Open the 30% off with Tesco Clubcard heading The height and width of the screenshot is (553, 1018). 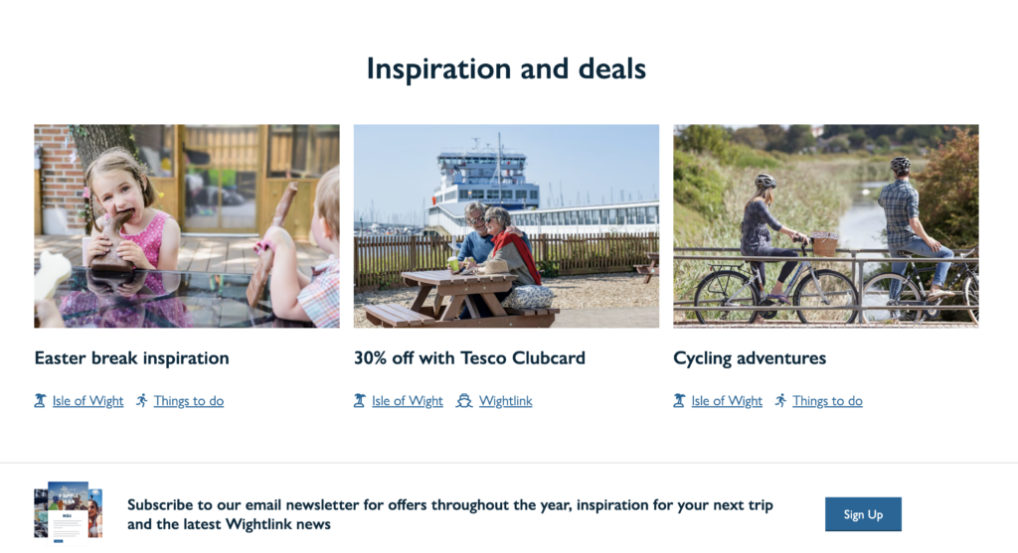tap(469, 357)
